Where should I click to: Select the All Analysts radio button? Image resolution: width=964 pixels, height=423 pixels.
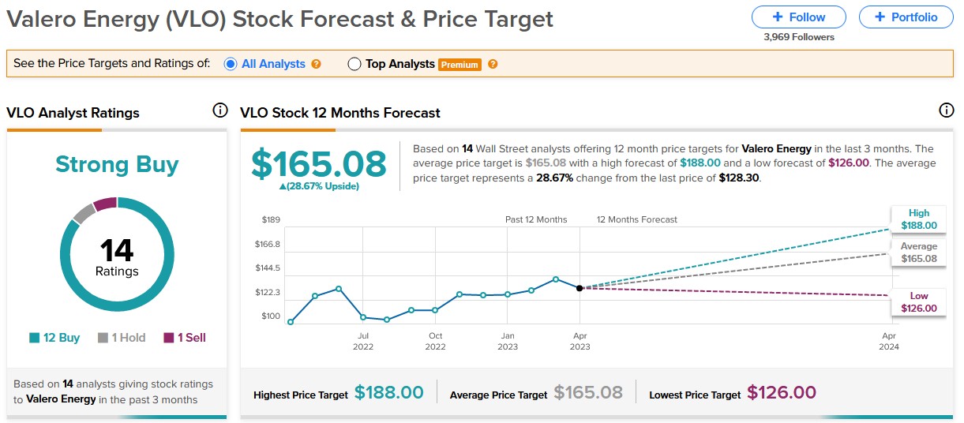[231, 64]
